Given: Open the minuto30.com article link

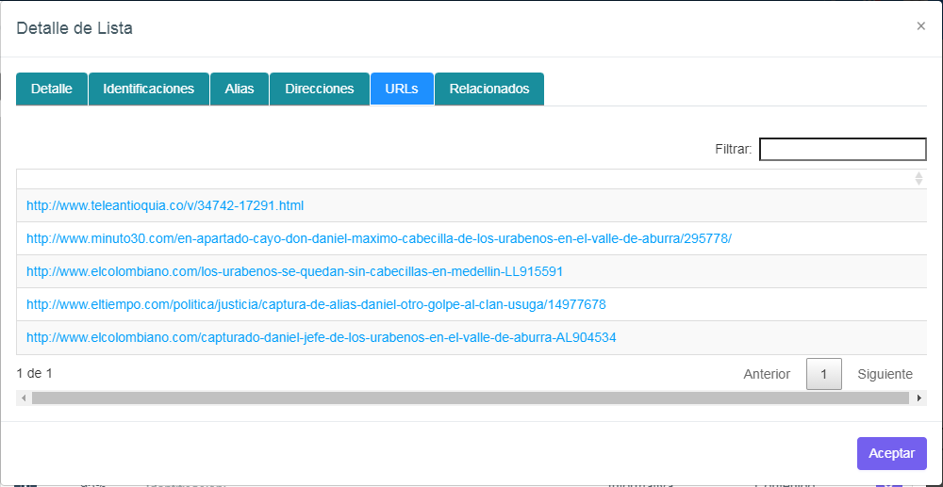Looking at the screenshot, I should pos(378,238).
